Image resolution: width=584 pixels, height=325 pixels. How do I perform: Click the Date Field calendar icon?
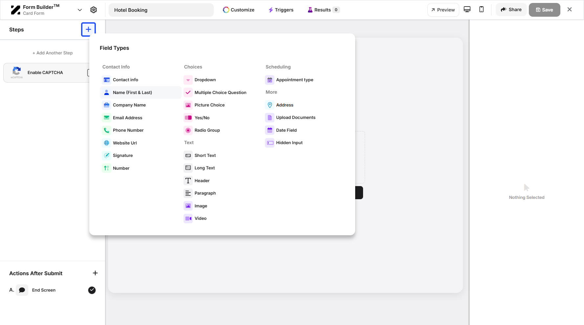pos(270,130)
